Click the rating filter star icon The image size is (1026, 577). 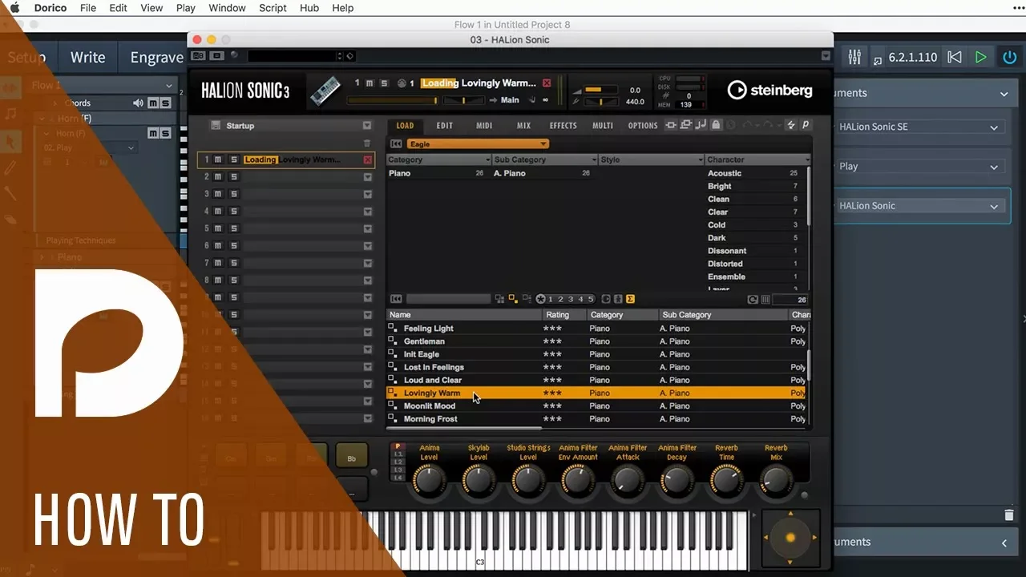540,299
